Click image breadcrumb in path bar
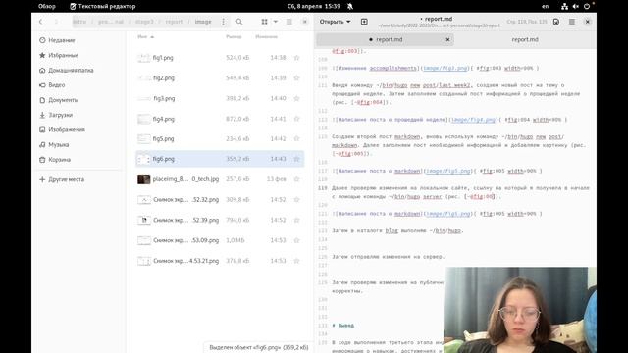The image size is (628, 353). [203, 22]
